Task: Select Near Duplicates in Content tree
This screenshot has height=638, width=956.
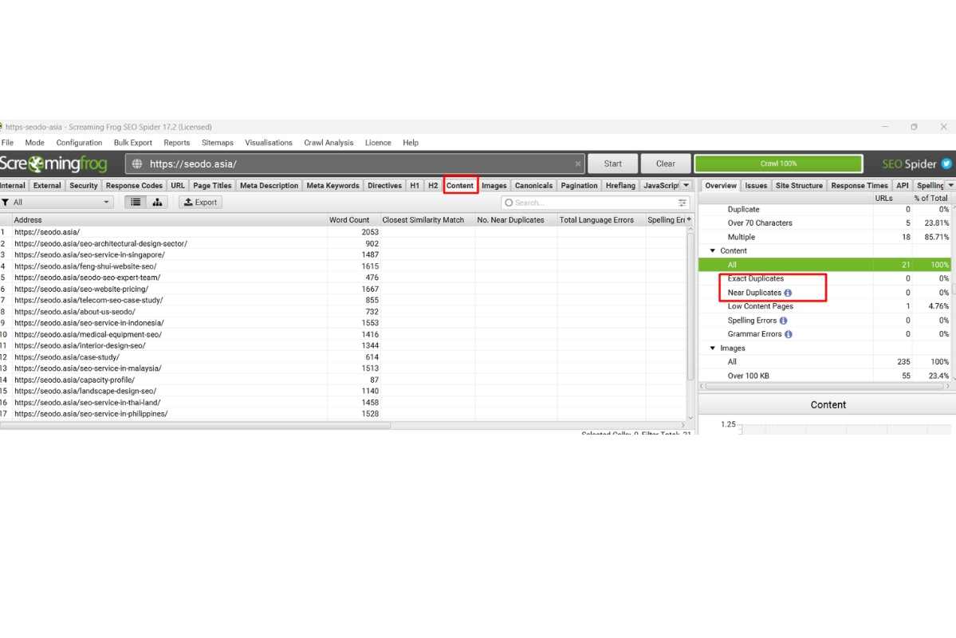Action: click(754, 293)
